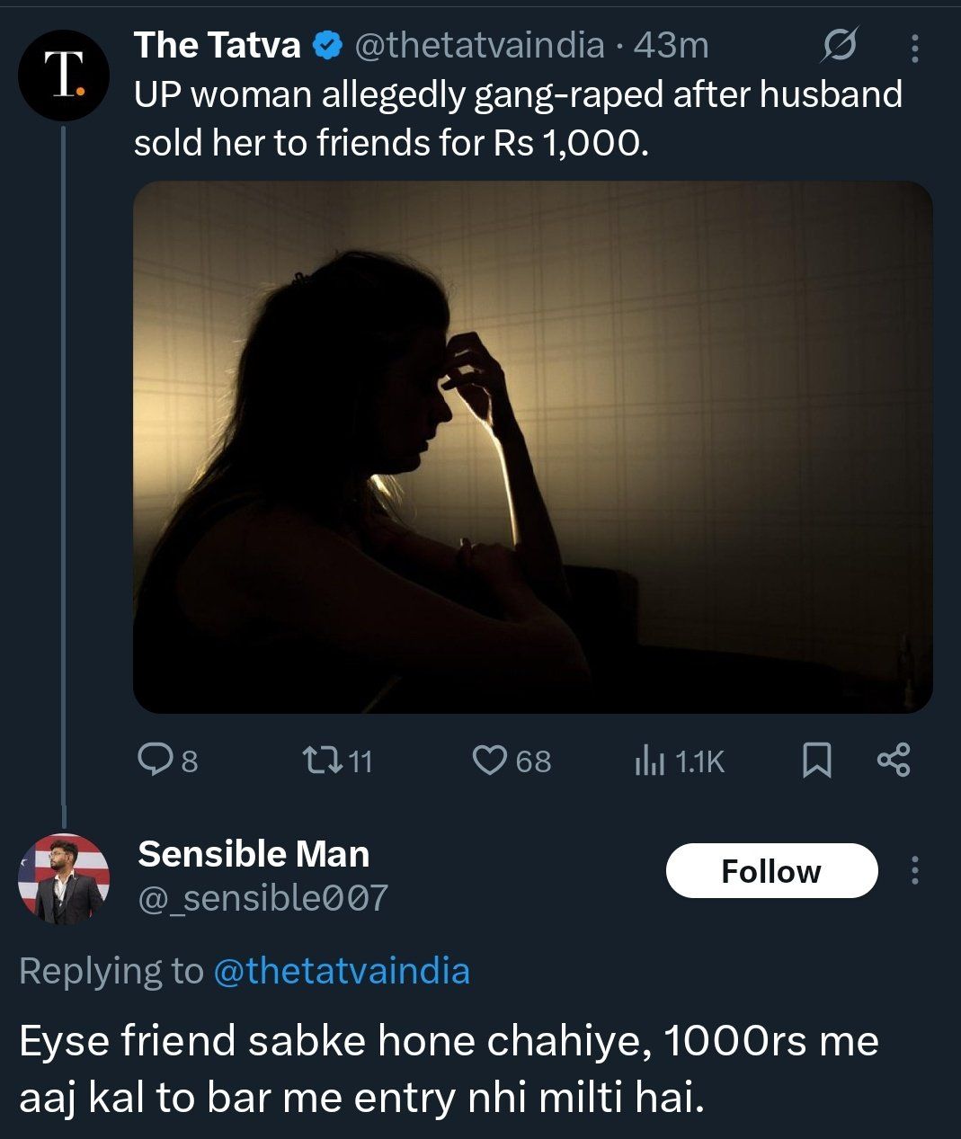Bookmark this post from The Tatva
This screenshot has width=961, height=1139.
pyautogui.click(x=816, y=761)
